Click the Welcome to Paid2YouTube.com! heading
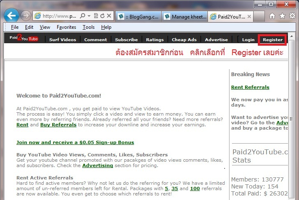The width and height of the screenshot is (299, 200). (x=59, y=95)
